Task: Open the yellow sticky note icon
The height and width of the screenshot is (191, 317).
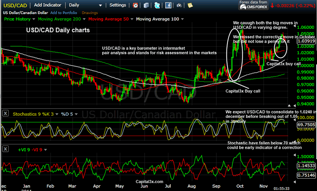Action: point(190,6)
